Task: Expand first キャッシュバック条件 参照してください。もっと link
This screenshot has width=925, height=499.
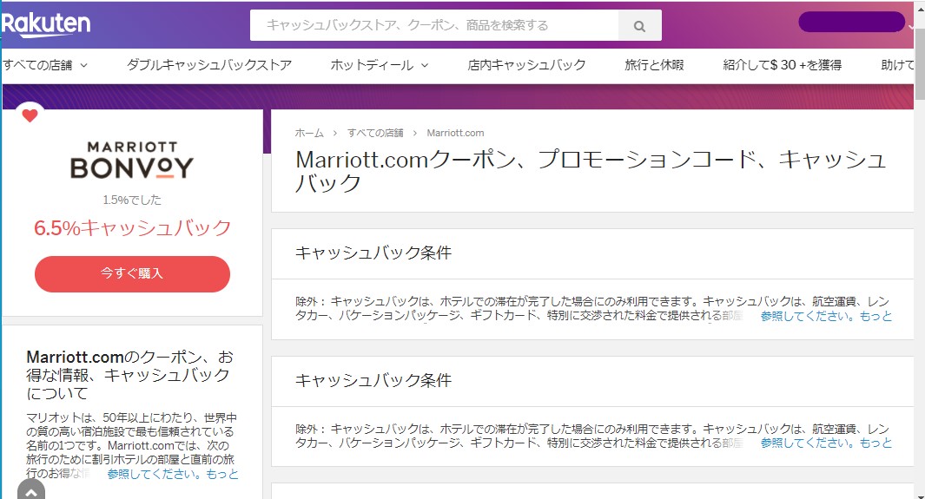Action: pos(826,316)
